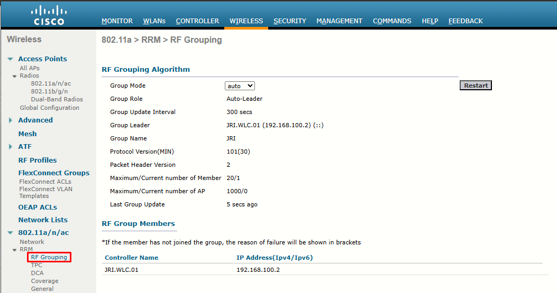Open General under RRM
Image resolution: width=557 pixels, height=293 pixels.
coord(42,289)
